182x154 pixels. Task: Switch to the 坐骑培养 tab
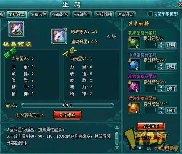pos(38,15)
